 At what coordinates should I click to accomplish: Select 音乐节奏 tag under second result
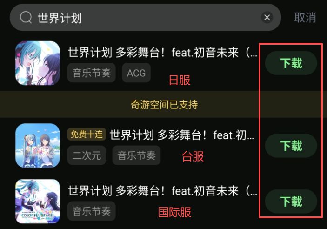point(136,155)
